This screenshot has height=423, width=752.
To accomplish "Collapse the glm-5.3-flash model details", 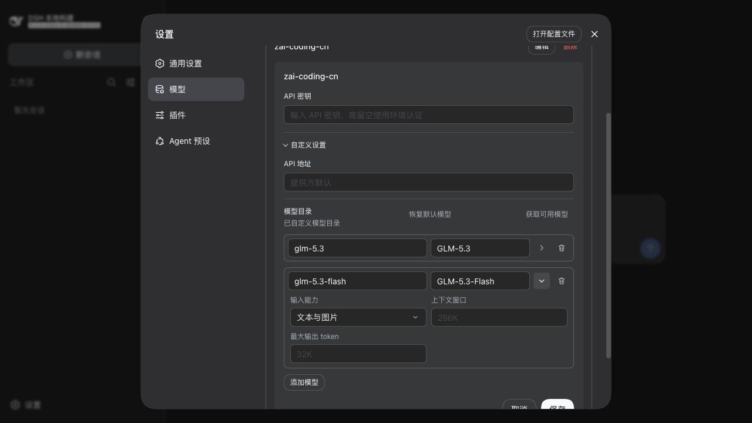I will click(542, 281).
